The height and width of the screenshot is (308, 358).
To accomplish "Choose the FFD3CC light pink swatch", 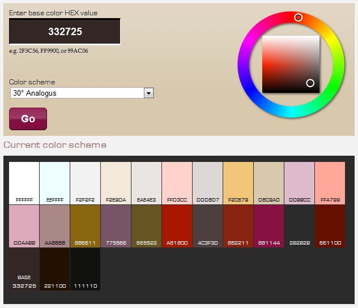I will pyautogui.click(x=177, y=183).
